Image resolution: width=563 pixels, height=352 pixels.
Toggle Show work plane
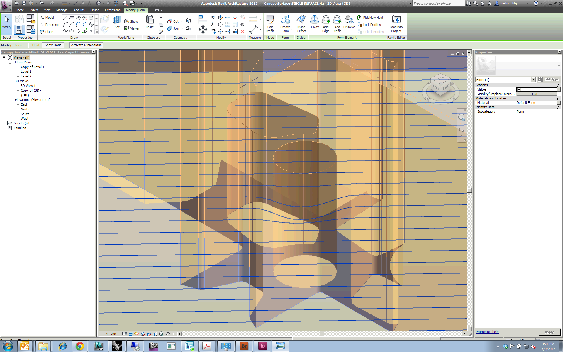131,21
